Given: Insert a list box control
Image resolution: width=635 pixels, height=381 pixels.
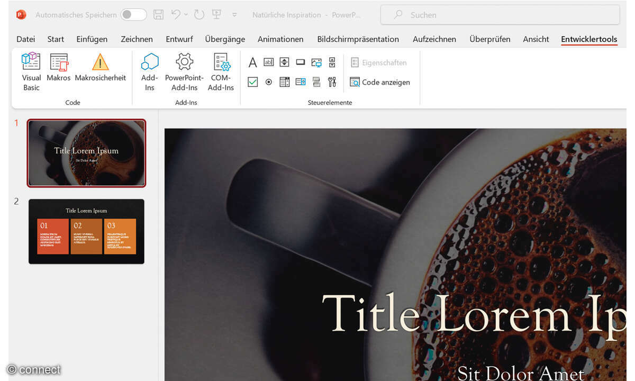Looking at the screenshot, I should coord(285,82).
